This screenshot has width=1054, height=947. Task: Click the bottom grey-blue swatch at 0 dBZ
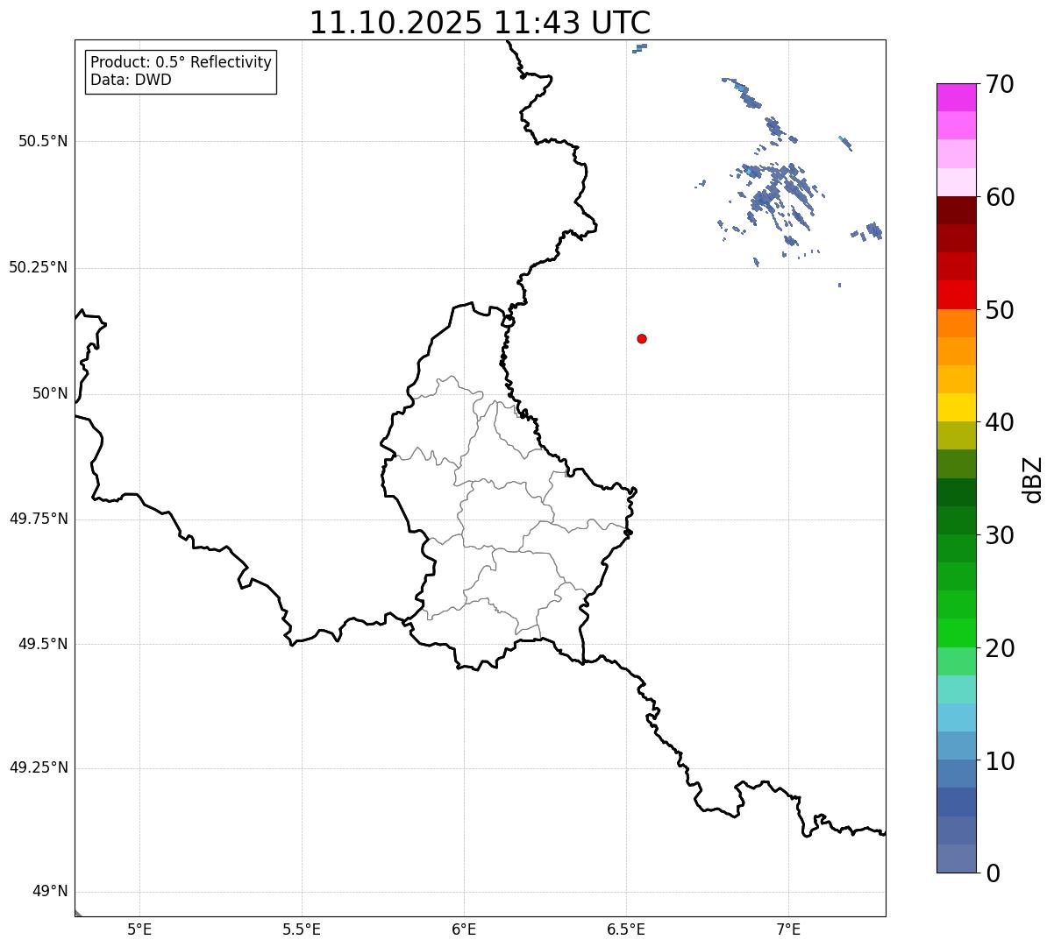956,859
